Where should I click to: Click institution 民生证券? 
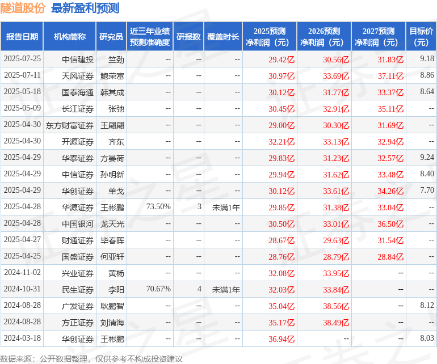pyautogui.click(x=78, y=289)
